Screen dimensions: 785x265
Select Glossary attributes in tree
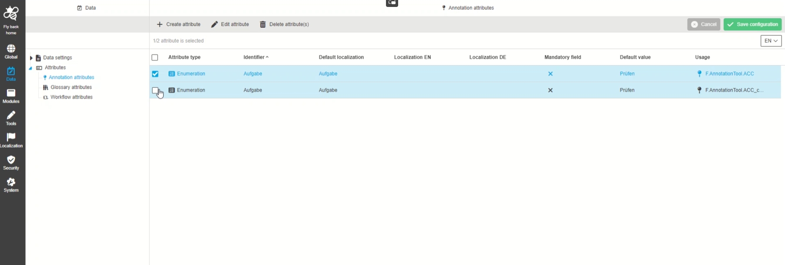coord(71,87)
